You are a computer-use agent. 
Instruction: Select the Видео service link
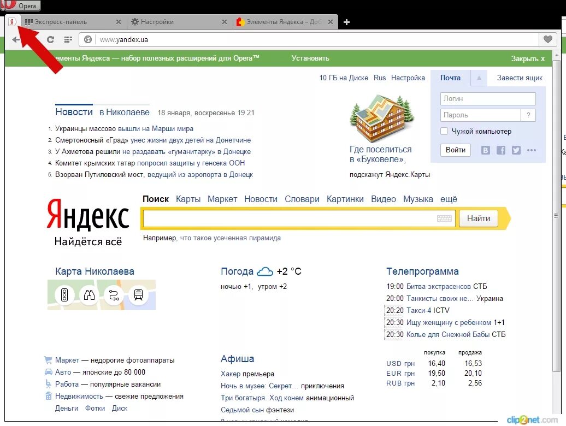pos(384,199)
